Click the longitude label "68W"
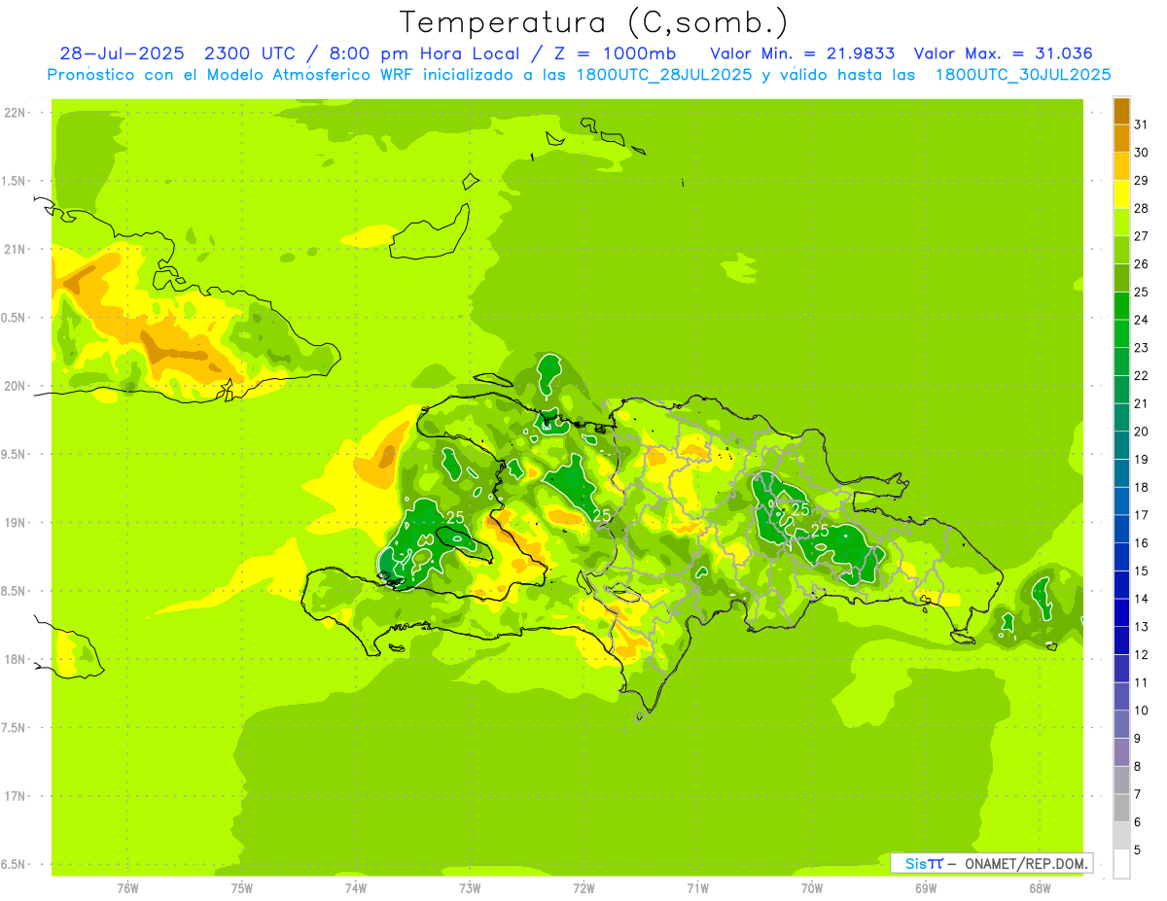The width and height of the screenshot is (1167, 901). tap(1039, 888)
